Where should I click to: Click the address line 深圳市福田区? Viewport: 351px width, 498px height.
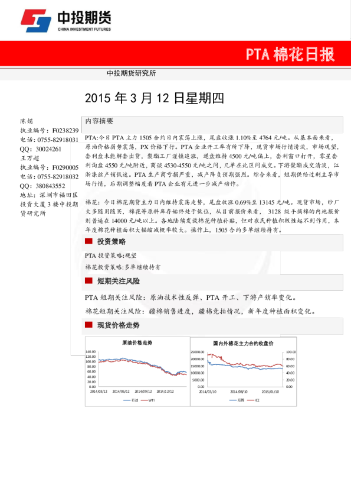pyautogui.click(x=58, y=195)
